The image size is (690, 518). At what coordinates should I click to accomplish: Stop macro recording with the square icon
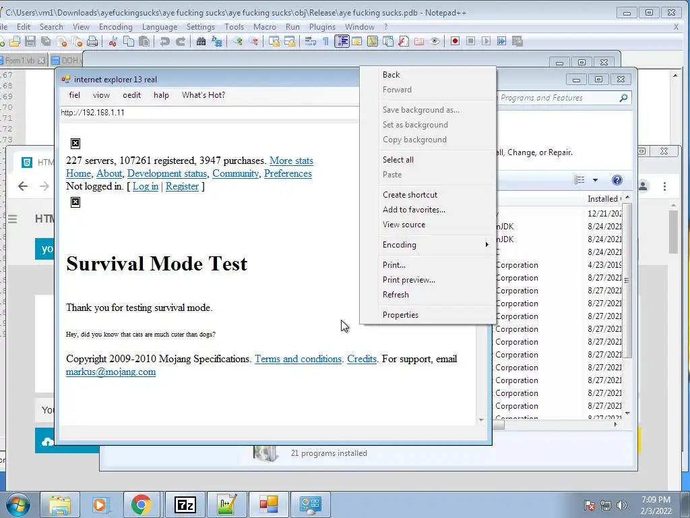[x=470, y=41]
